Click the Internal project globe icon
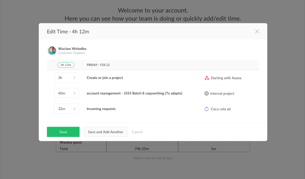 point(207,93)
